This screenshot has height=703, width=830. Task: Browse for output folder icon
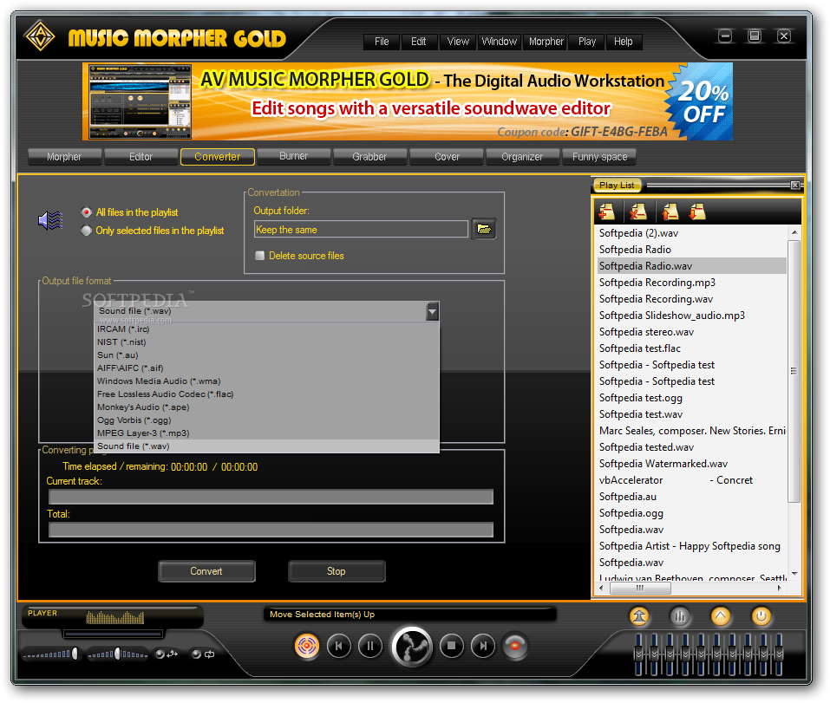click(484, 229)
